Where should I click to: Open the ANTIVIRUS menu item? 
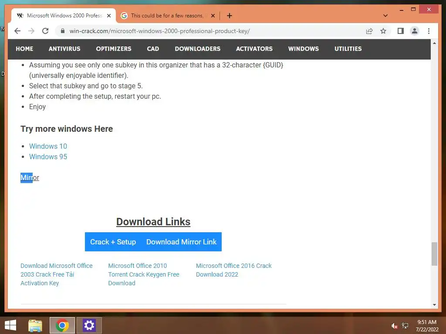64,49
